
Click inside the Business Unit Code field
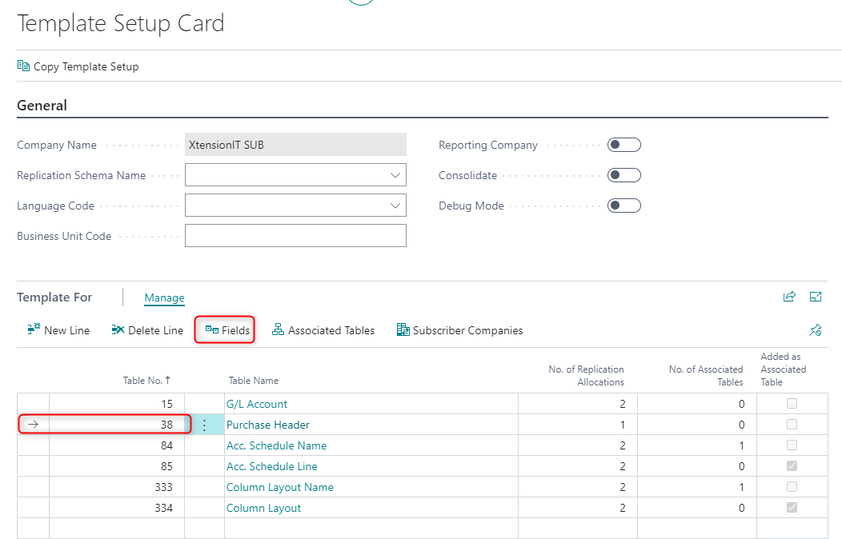click(295, 235)
